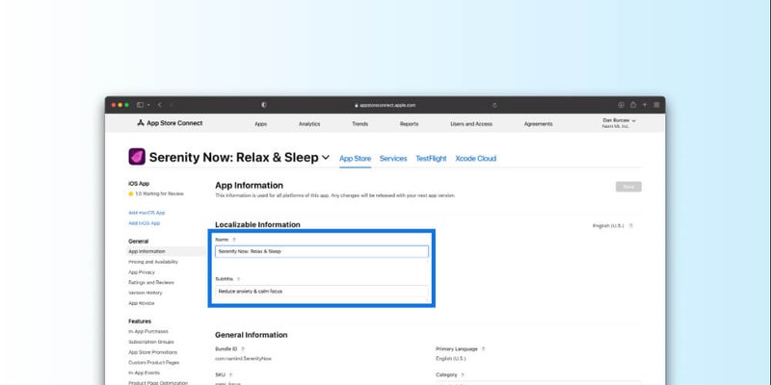Switch to the TestFlight tab

coord(431,159)
